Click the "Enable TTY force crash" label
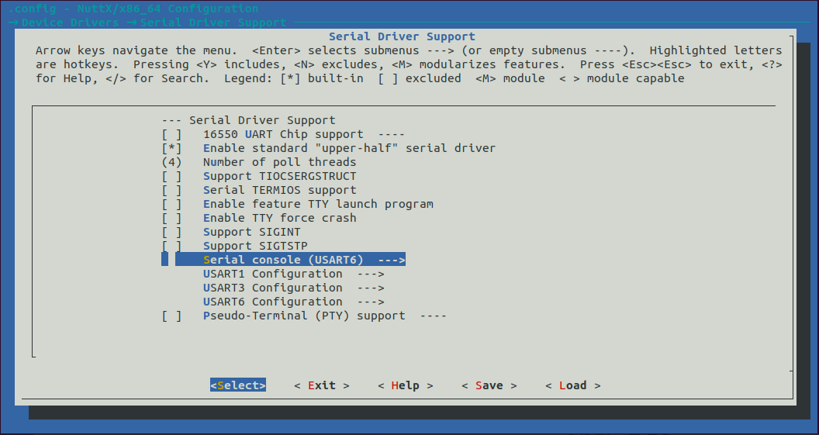The image size is (819, 435). coord(279,218)
